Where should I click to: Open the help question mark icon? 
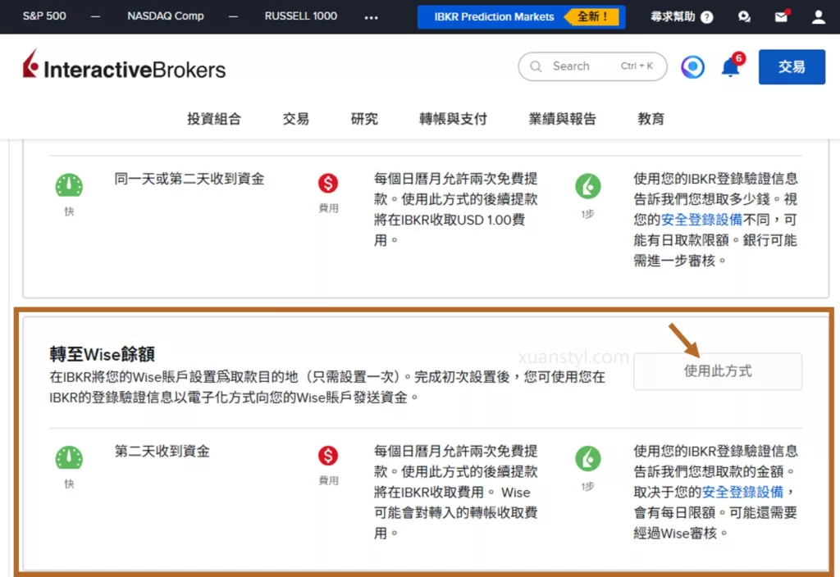point(707,17)
